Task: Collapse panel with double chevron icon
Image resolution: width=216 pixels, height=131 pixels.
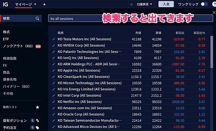Action: tap(132, 4)
